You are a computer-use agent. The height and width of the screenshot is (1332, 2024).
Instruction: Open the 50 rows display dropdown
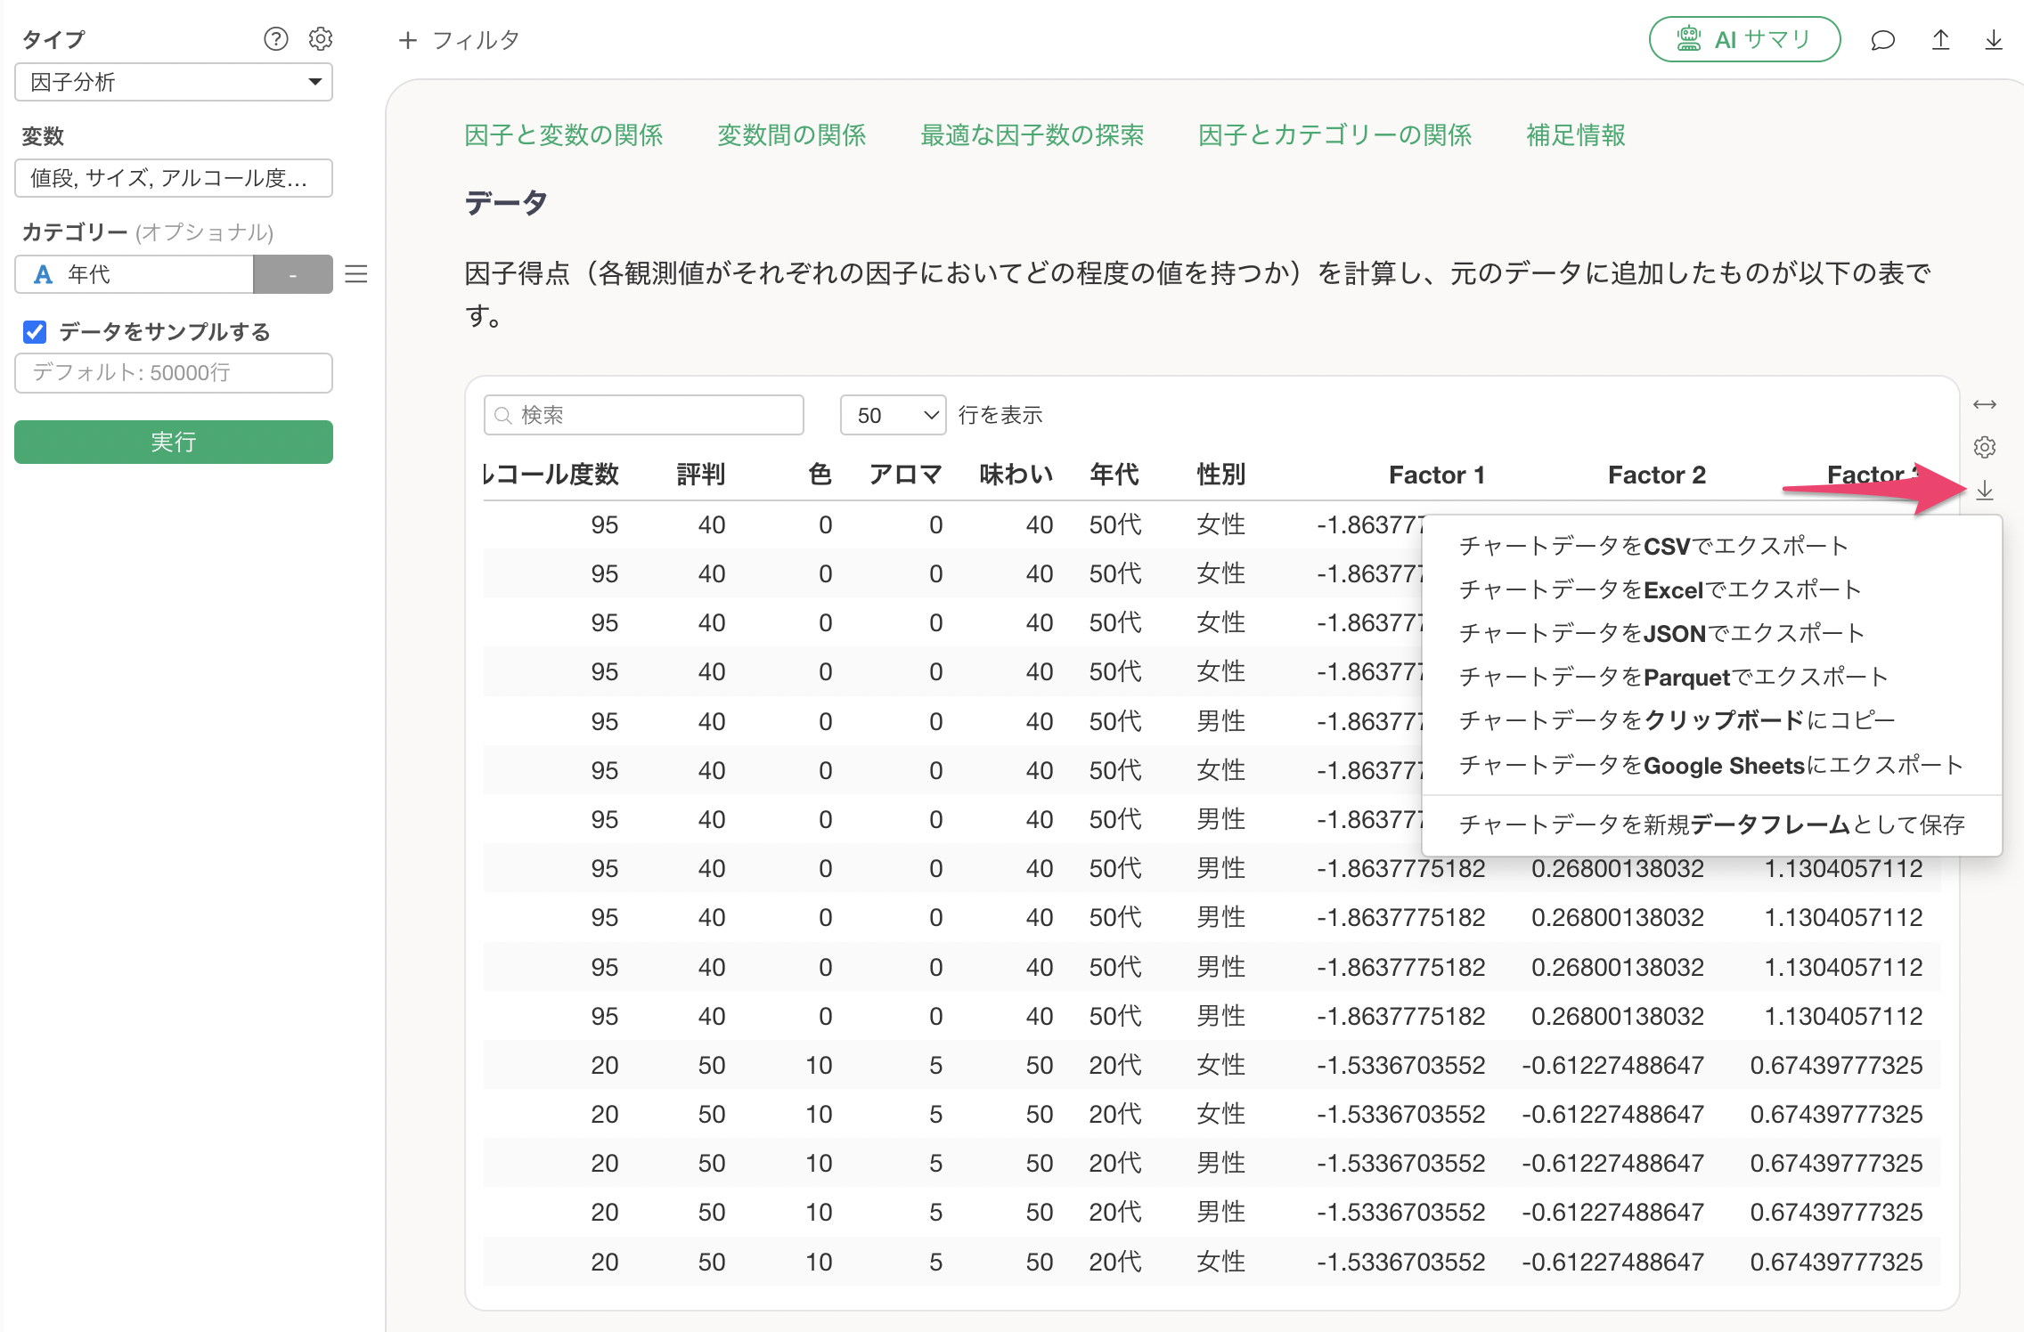click(x=893, y=415)
